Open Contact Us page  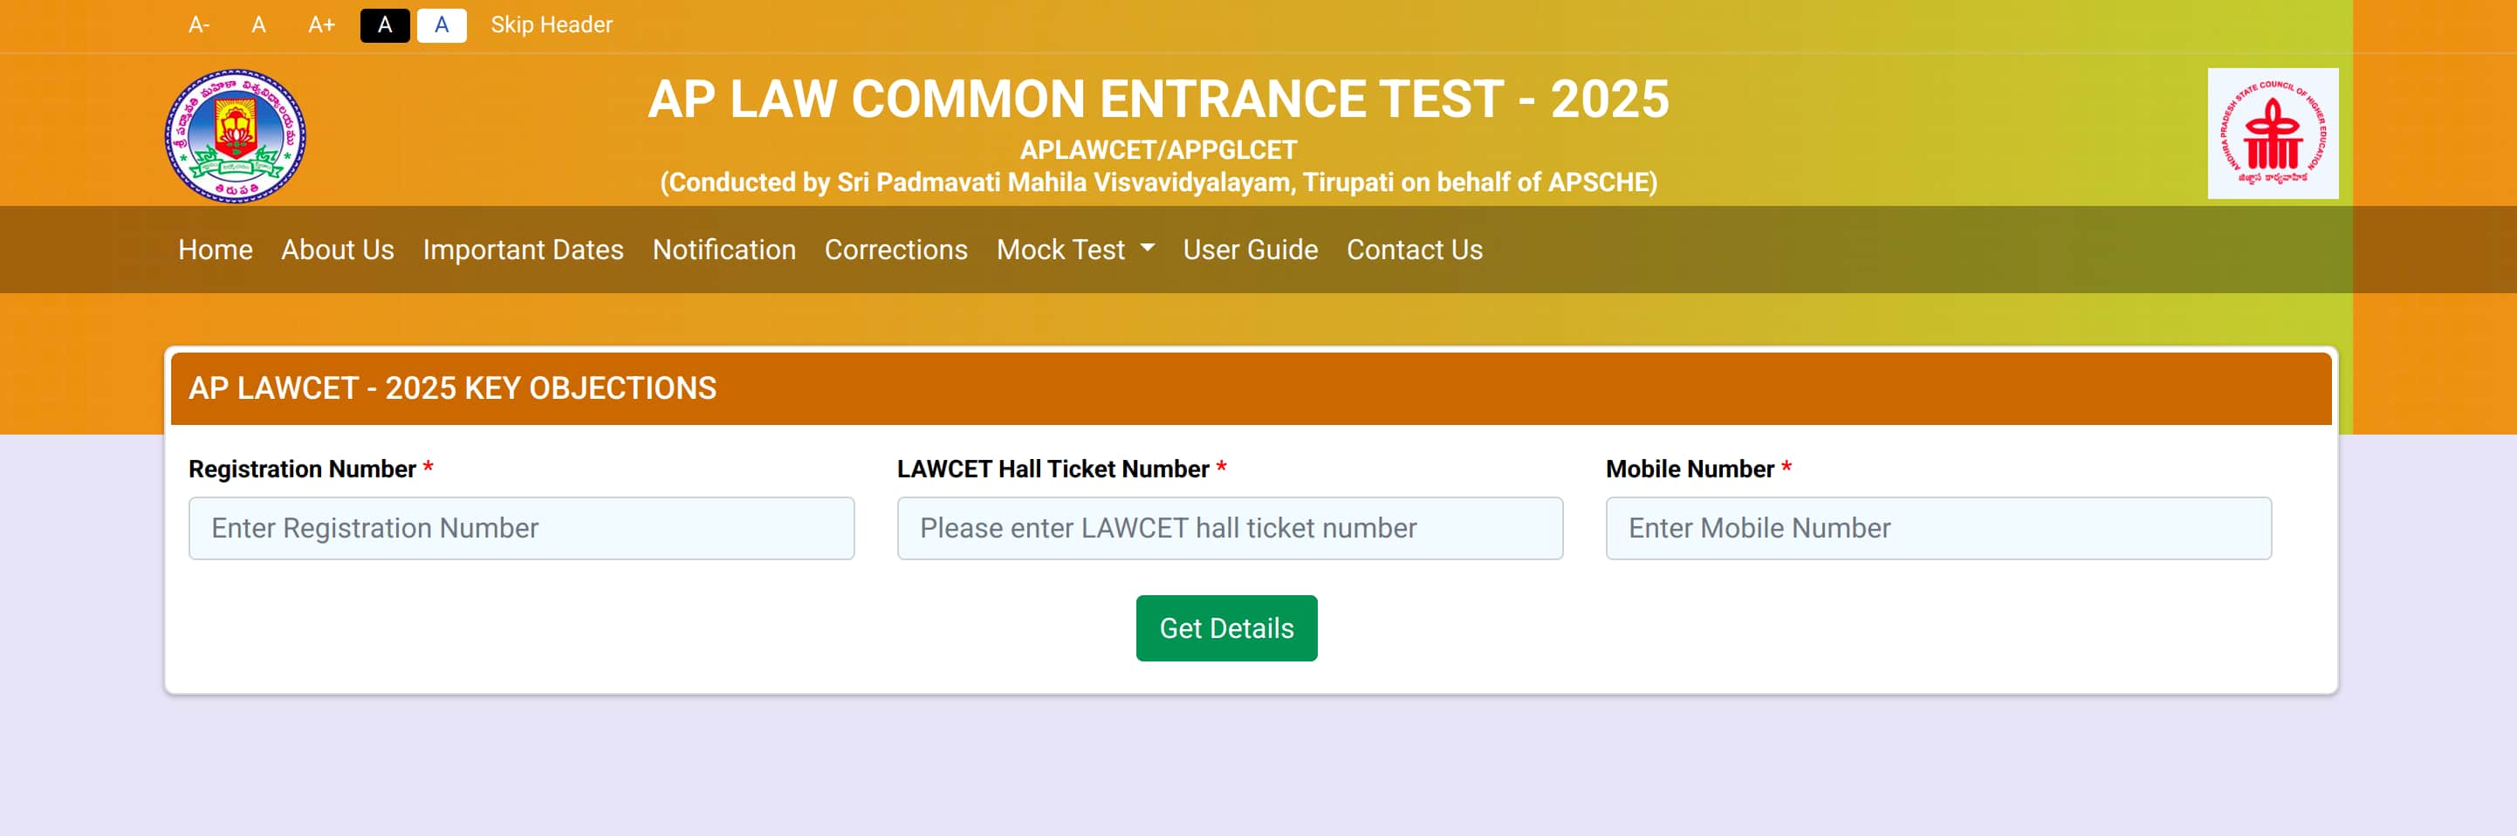tap(1414, 250)
